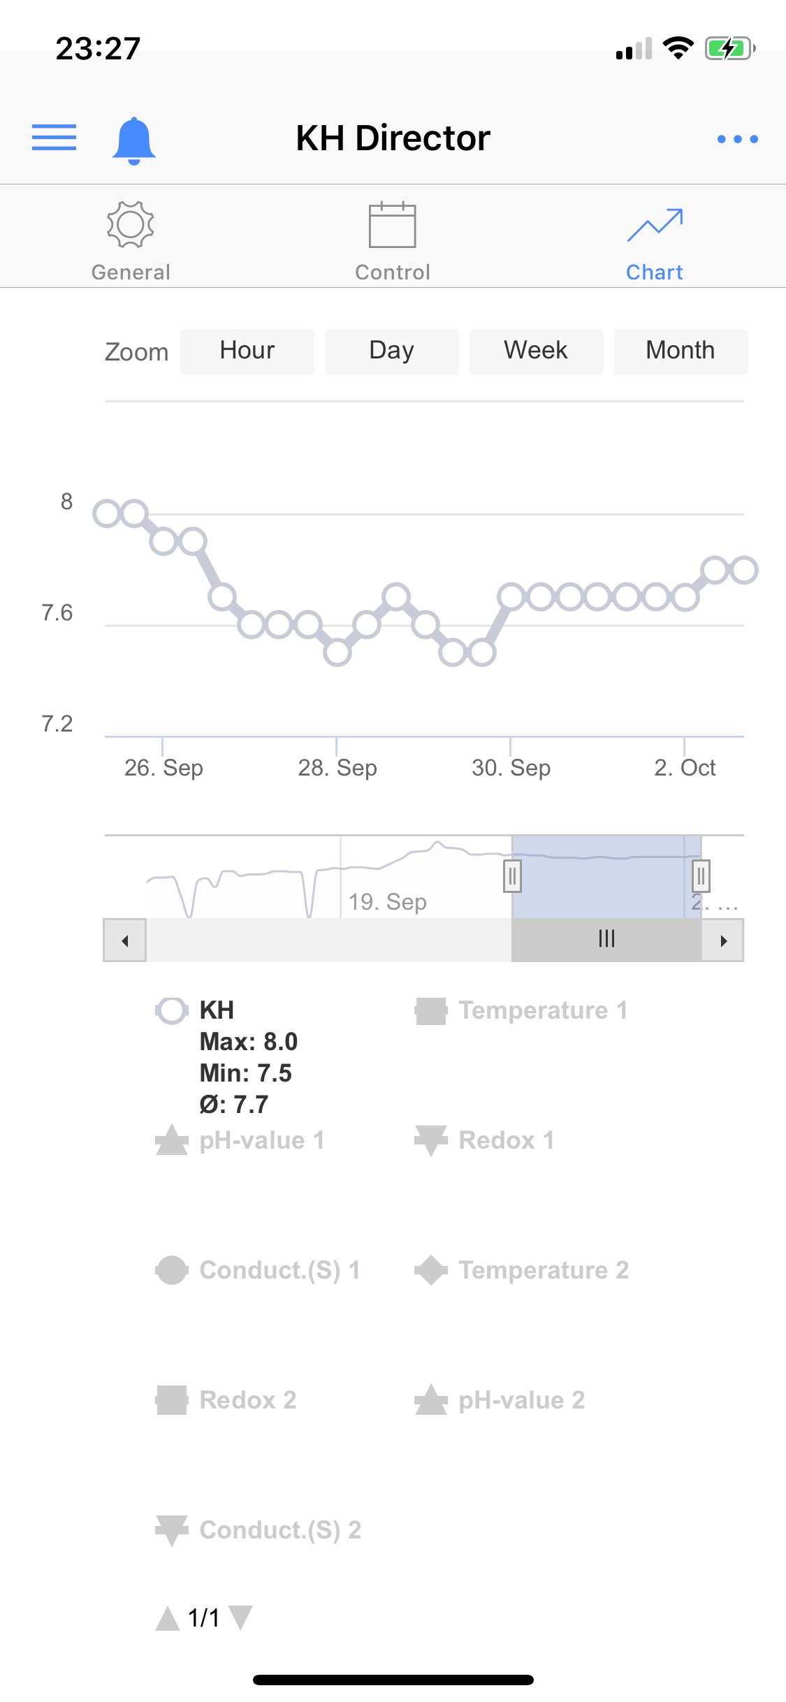Switch to the General tab label
Image resolution: width=786 pixels, height=1702 pixels.
(x=131, y=272)
